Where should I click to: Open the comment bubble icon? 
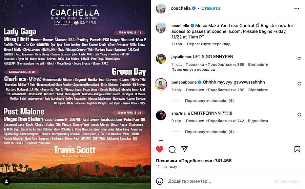point(172,149)
